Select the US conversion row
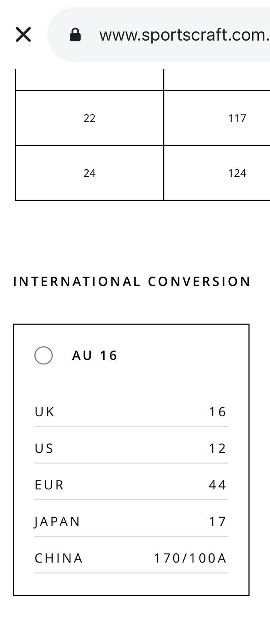The height and width of the screenshot is (619, 270). (131, 448)
